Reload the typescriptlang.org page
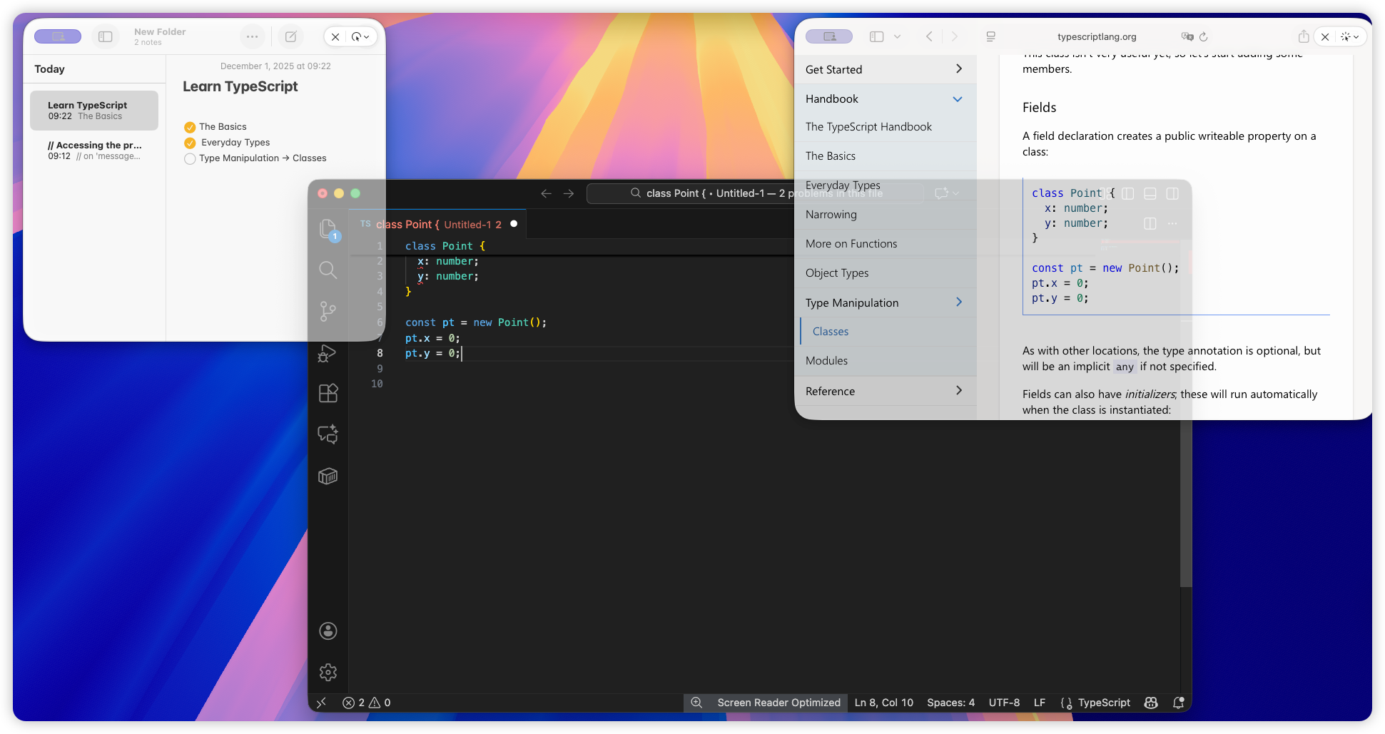The height and width of the screenshot is (734, 1385). tap(1204, 36)
